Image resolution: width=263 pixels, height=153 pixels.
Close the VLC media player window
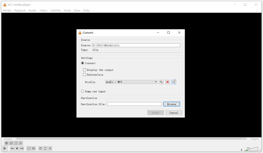click(256, 5)
